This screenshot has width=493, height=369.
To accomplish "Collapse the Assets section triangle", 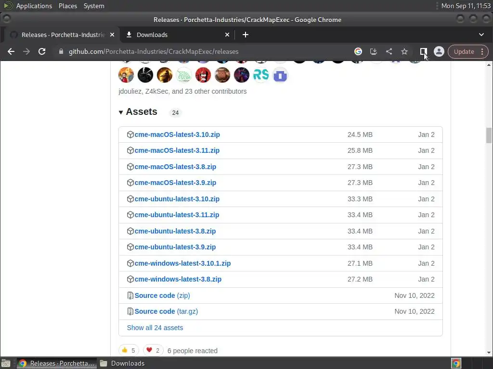I will [x=121, y=112].
